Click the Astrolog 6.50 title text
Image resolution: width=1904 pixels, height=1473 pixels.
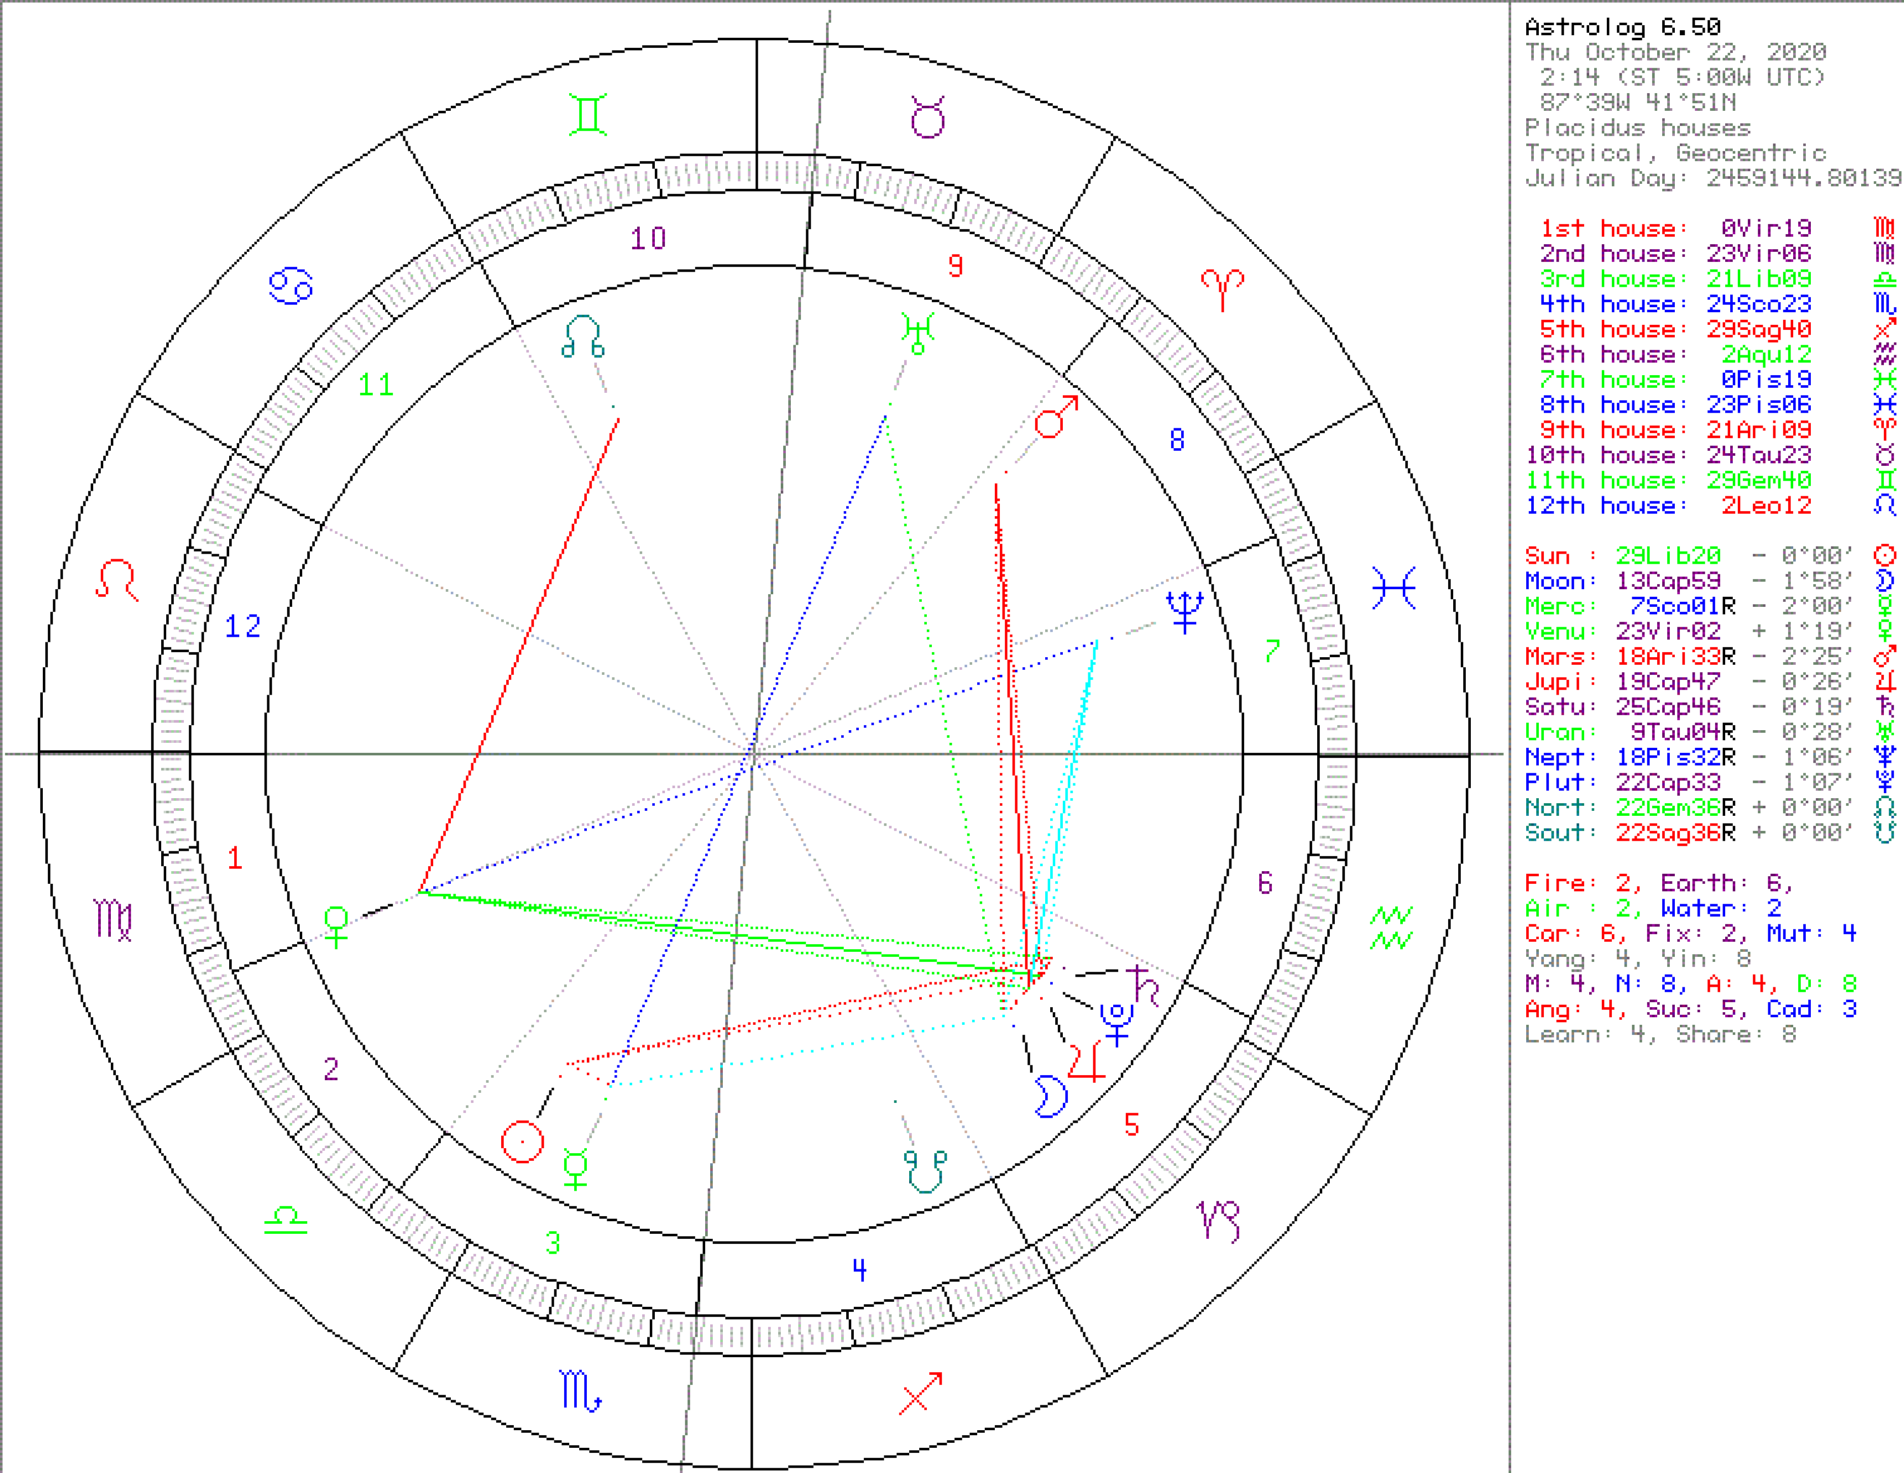click(1623, 27)
